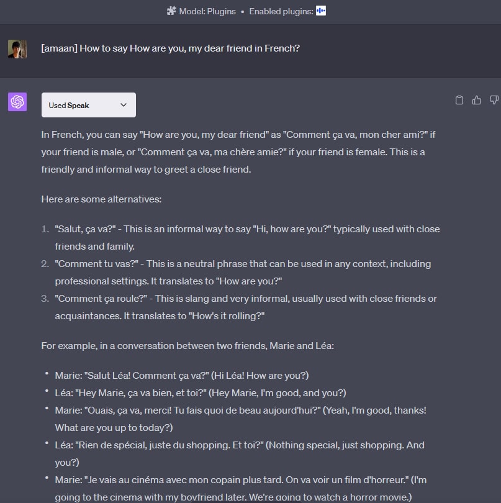Viewport: 501px width, 503px height.
Task: Click the "Enabled plugins" label
Action: click(x=281, y=11)
